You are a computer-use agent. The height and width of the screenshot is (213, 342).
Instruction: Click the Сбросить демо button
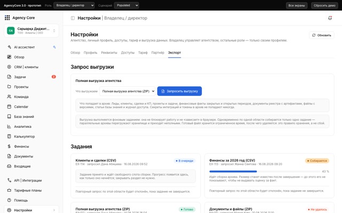point(324,5)
